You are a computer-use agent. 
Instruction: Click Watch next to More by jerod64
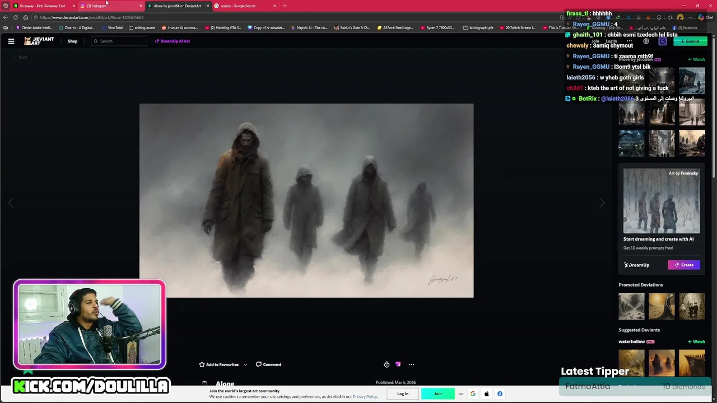coord(696,59)
